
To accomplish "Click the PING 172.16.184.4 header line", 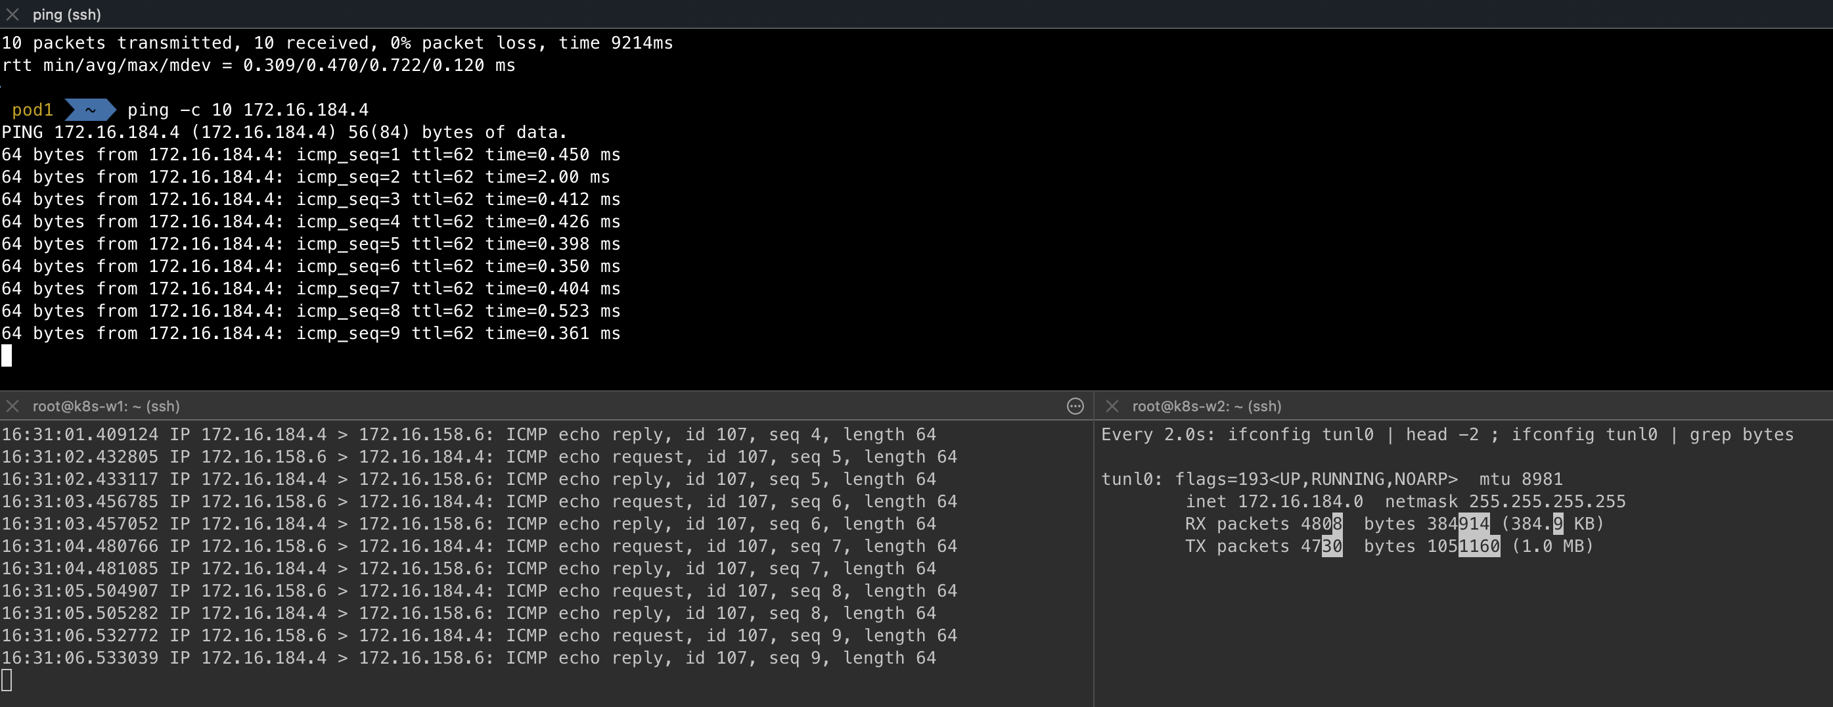I will (x=284, y=131).
